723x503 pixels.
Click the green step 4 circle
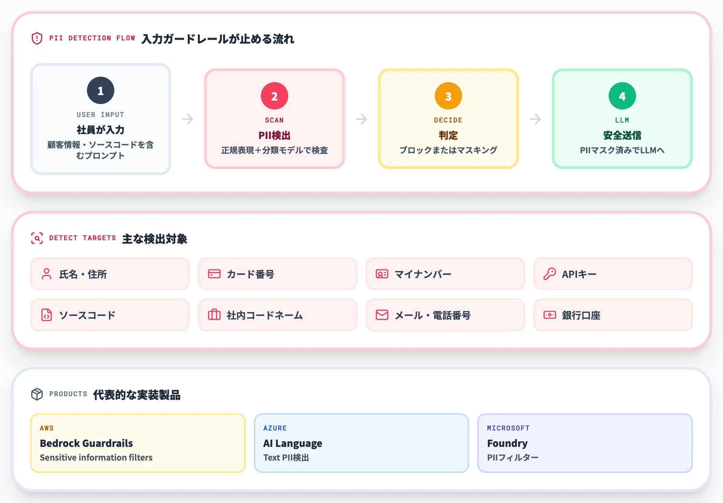[622, 96]
